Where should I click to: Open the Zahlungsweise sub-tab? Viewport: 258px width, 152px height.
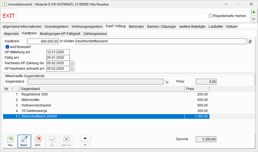[95, 34]
